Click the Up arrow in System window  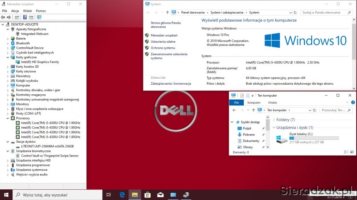[x=167, y=12]
